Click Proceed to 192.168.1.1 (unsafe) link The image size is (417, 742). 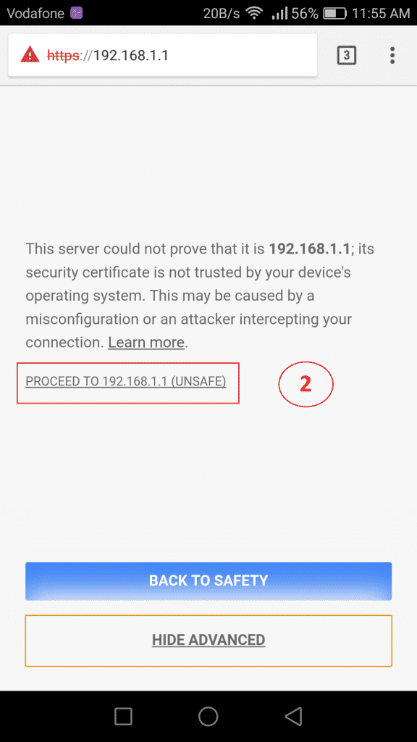coord(126,381)
